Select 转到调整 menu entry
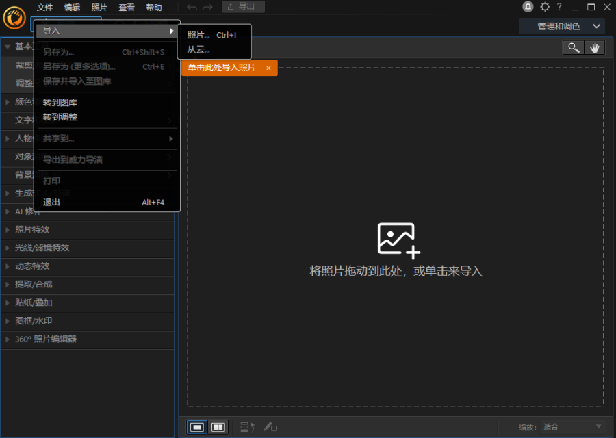This screenshot has height=438, width=616. (107, 117)
